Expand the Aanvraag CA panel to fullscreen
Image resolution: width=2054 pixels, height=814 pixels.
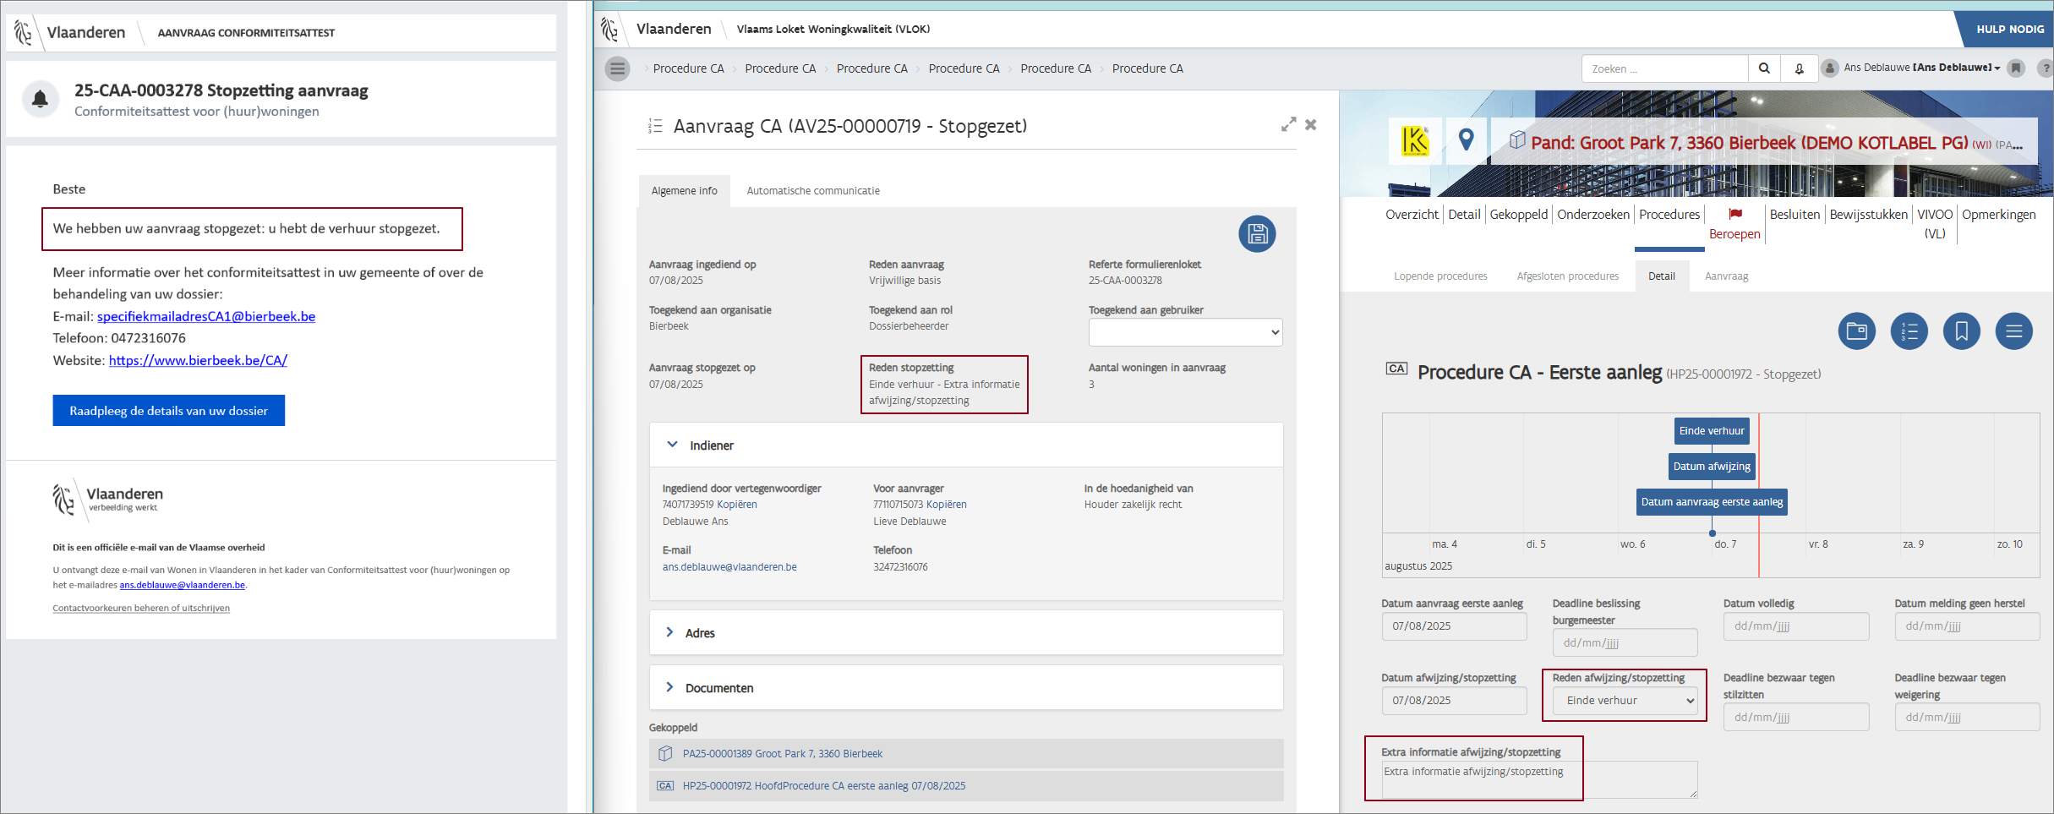pos(1288,125)
